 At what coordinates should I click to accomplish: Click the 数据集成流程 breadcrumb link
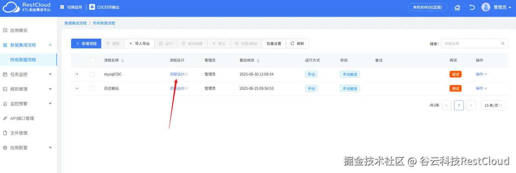point(75,23)
